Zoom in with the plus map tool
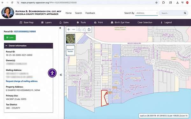This screenshot has height=119, width=191. [69, 30]
